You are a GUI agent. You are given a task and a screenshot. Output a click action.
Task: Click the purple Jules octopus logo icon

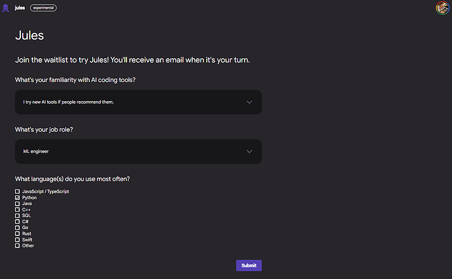6,8
